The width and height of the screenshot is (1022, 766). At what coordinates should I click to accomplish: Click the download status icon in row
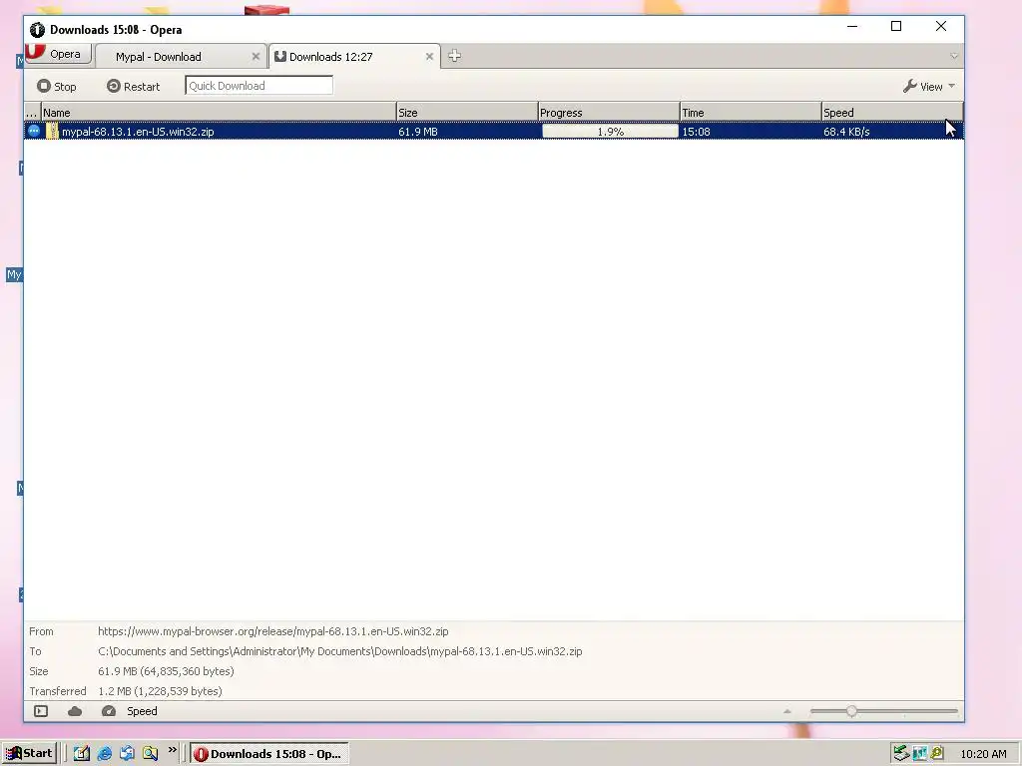[x=34, y=131]
